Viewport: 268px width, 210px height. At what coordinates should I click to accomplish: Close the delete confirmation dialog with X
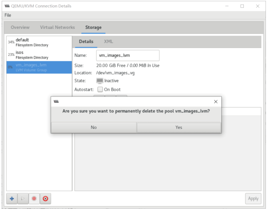pos(216,102)
